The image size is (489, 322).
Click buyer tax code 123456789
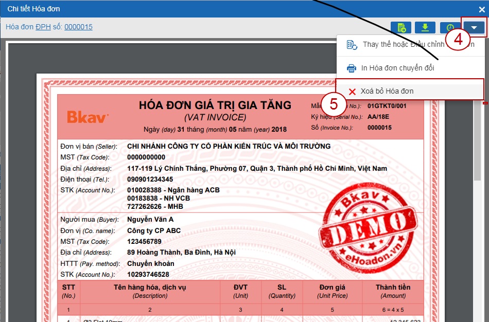[144, 242]
